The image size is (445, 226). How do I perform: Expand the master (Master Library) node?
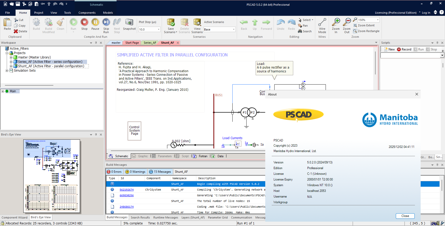[11, 57]
